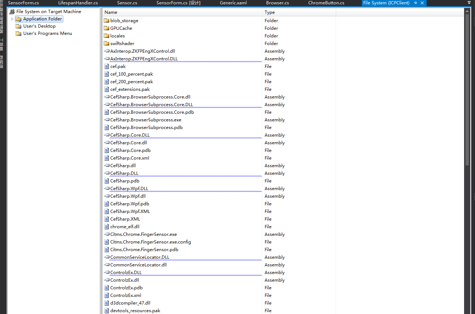
Task: Click the file icon for Citms.Chrome.FingerSensor.exe.config
Action: point(107,242)
